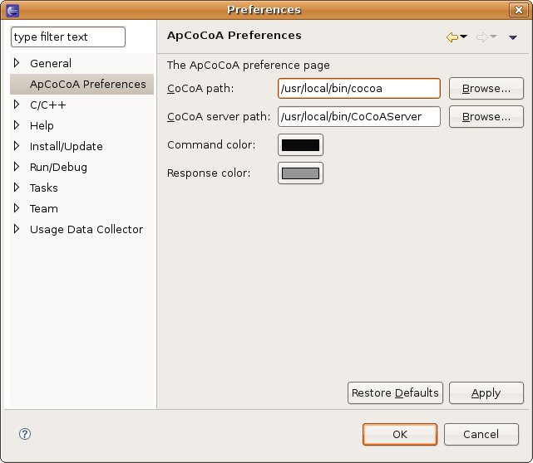533x463 pixels.
Task: Click the Eclipse icon in title bar
Action: [12, 10]
